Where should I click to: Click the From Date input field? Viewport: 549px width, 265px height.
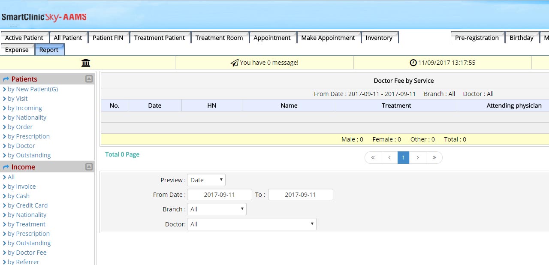[219, 195]
